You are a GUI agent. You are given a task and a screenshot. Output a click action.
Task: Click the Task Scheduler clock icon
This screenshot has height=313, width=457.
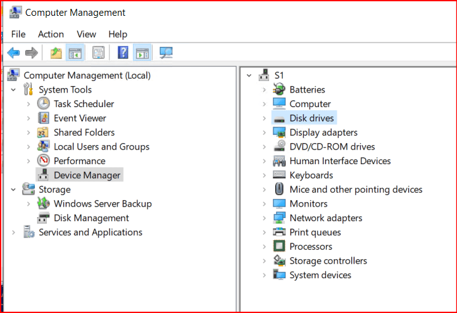coord(44,104)
